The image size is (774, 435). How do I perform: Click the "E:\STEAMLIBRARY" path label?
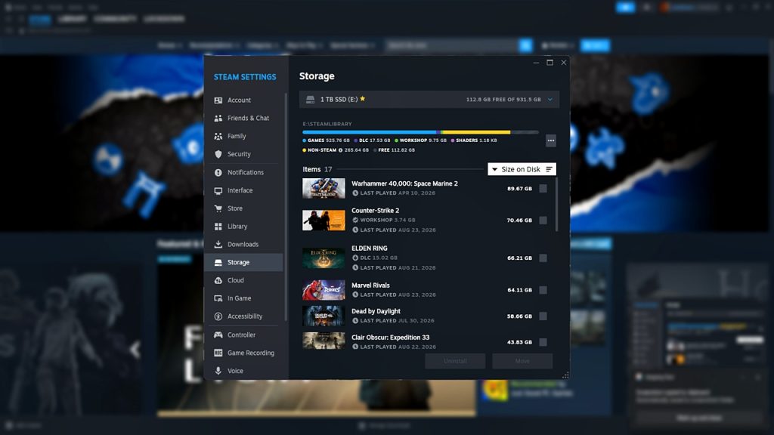[x=327, y=125]
